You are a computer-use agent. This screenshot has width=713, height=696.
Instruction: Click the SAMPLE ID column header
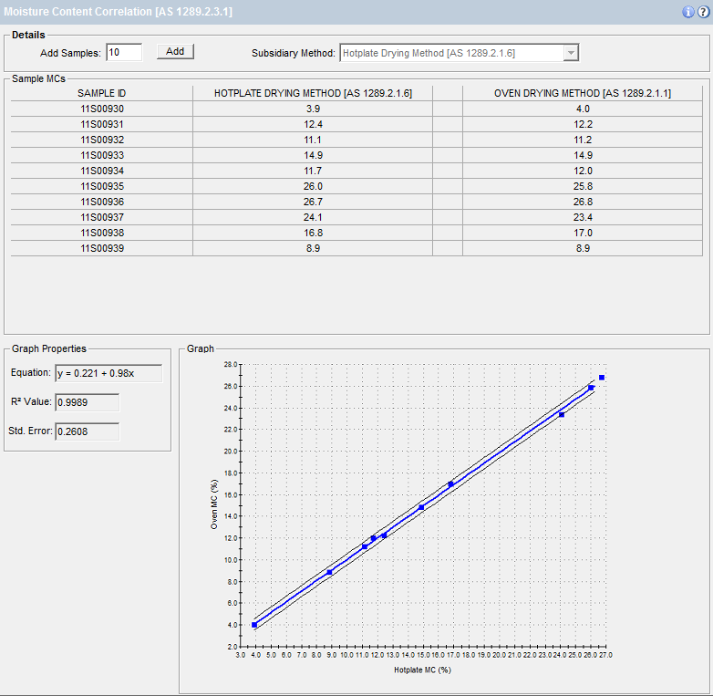102,93
